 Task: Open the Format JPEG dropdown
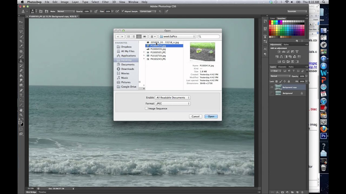click(x=172, y=104)
